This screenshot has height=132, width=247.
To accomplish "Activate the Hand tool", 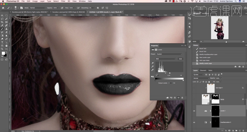I will click(6, 46).
